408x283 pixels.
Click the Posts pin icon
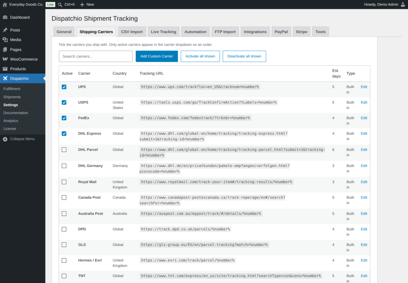tap(5, 30)
